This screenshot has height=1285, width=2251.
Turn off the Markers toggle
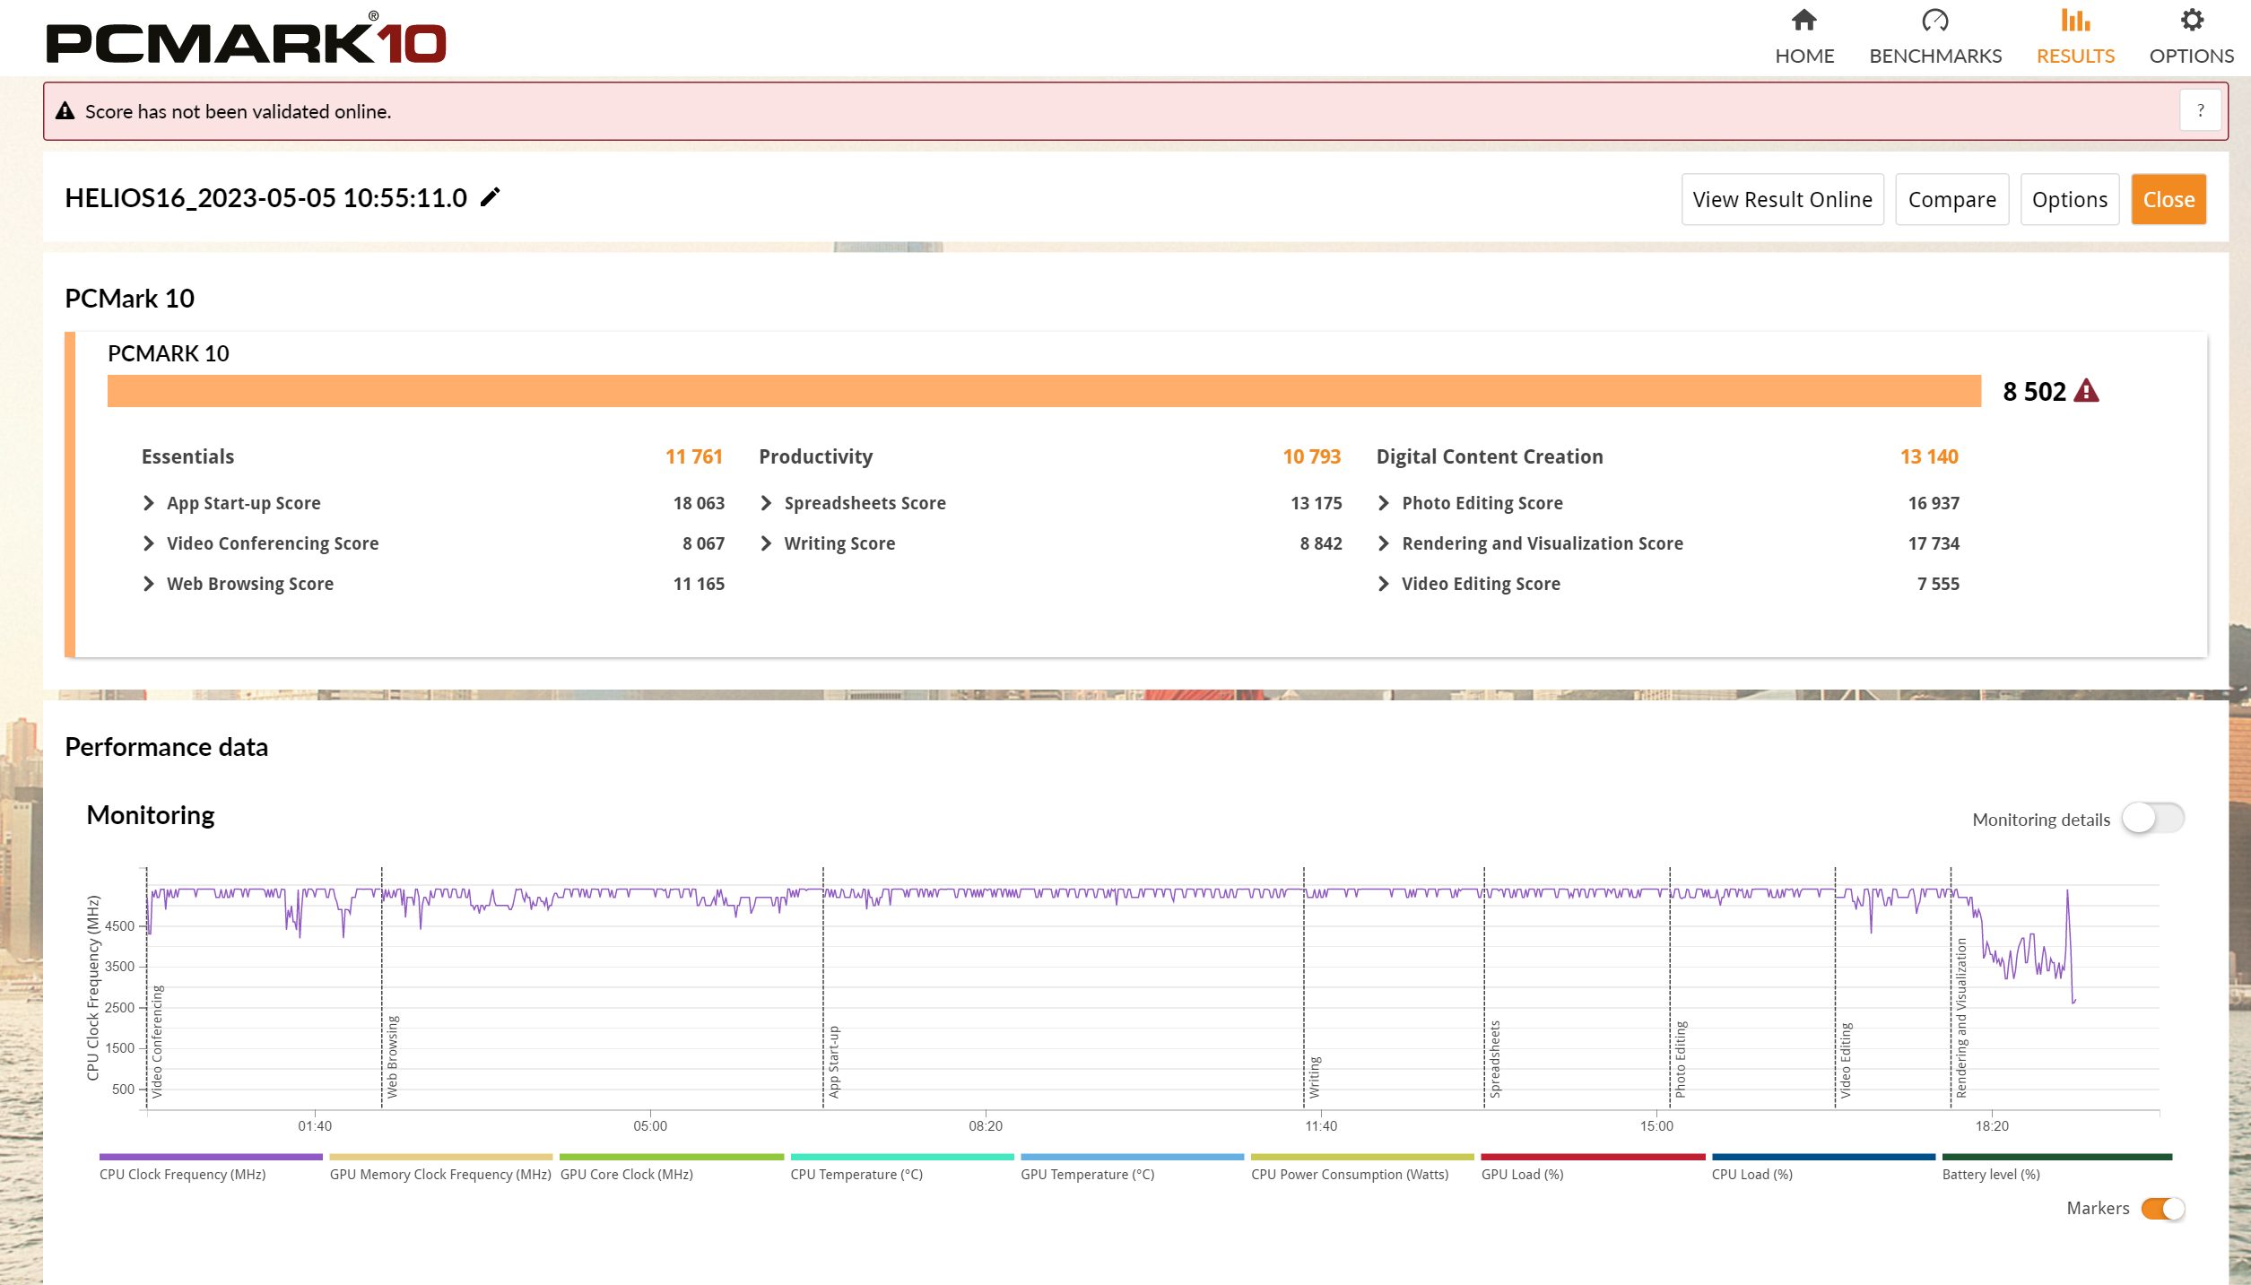pos(2162,1208)
